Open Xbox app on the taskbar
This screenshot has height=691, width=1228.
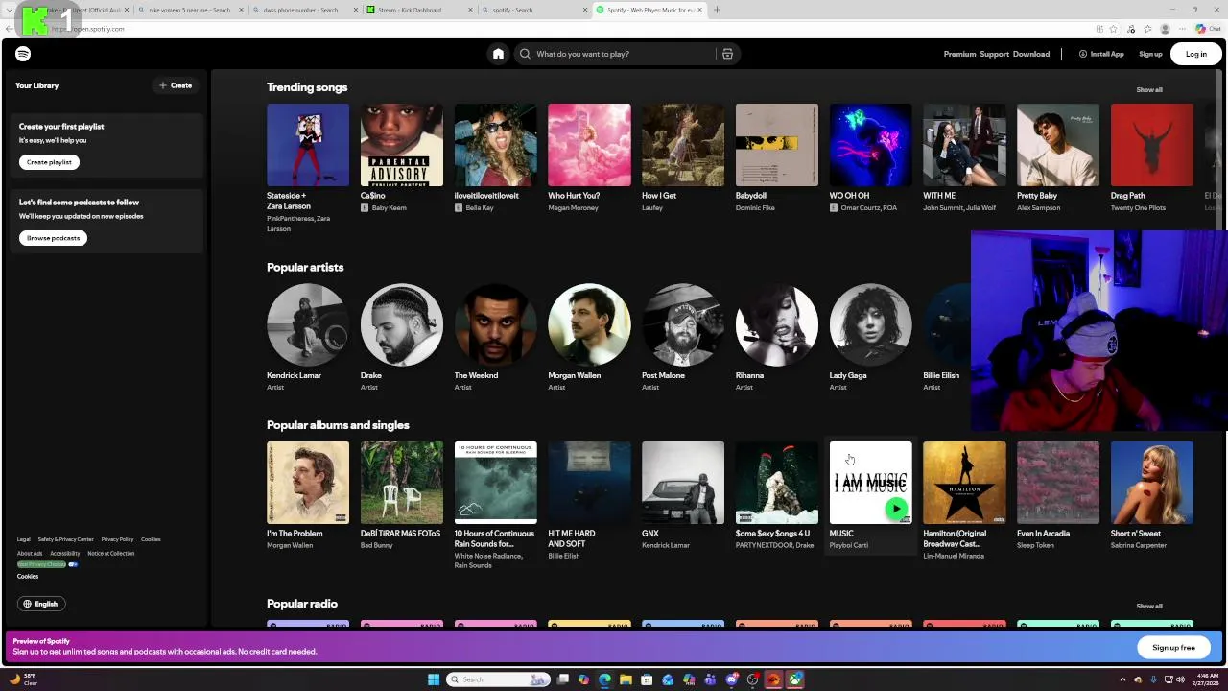point(794,679)
